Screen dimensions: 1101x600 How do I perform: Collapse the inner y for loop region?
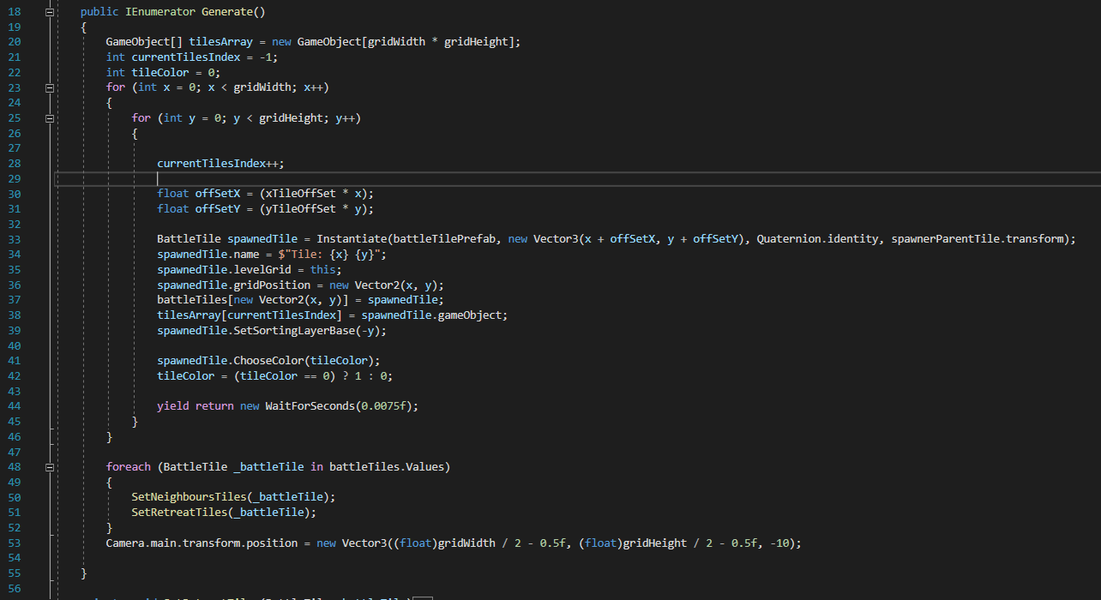click(x=50, y=117)
